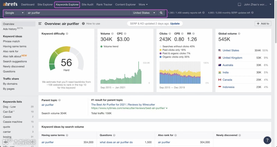Expand the United States country dropdown
Viewport: 277px width, 147px height.
(x=144, y=13)
